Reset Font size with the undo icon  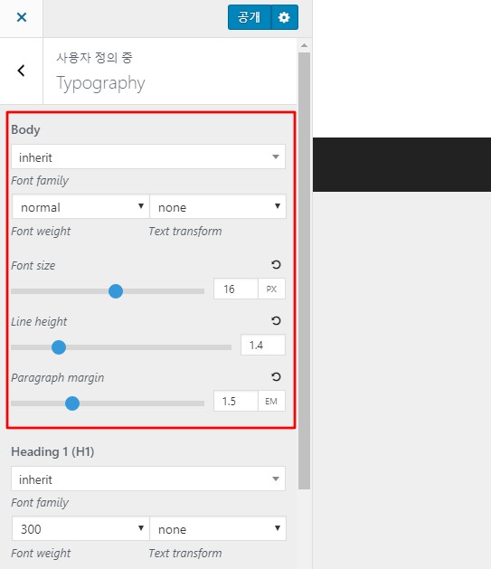276,264
